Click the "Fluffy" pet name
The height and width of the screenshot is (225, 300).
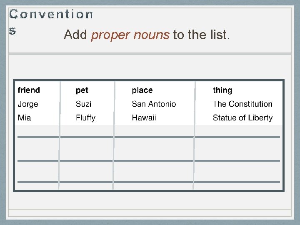pos(85,117)
